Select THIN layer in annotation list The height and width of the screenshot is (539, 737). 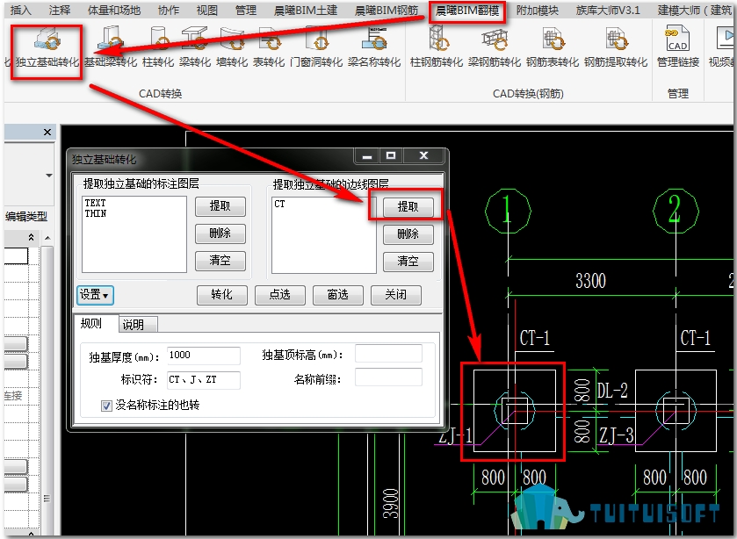coord(96,214)
